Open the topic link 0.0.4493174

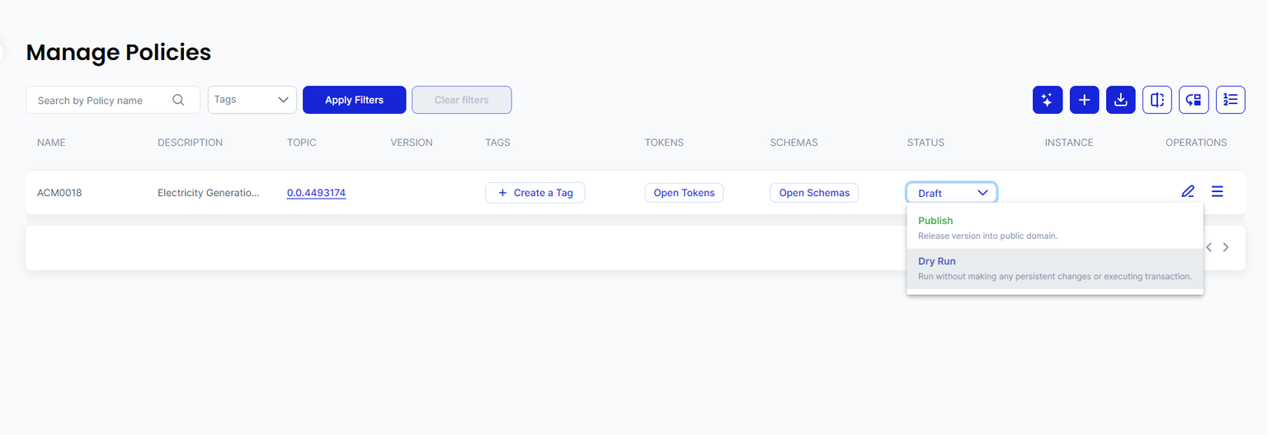[316, 193]
